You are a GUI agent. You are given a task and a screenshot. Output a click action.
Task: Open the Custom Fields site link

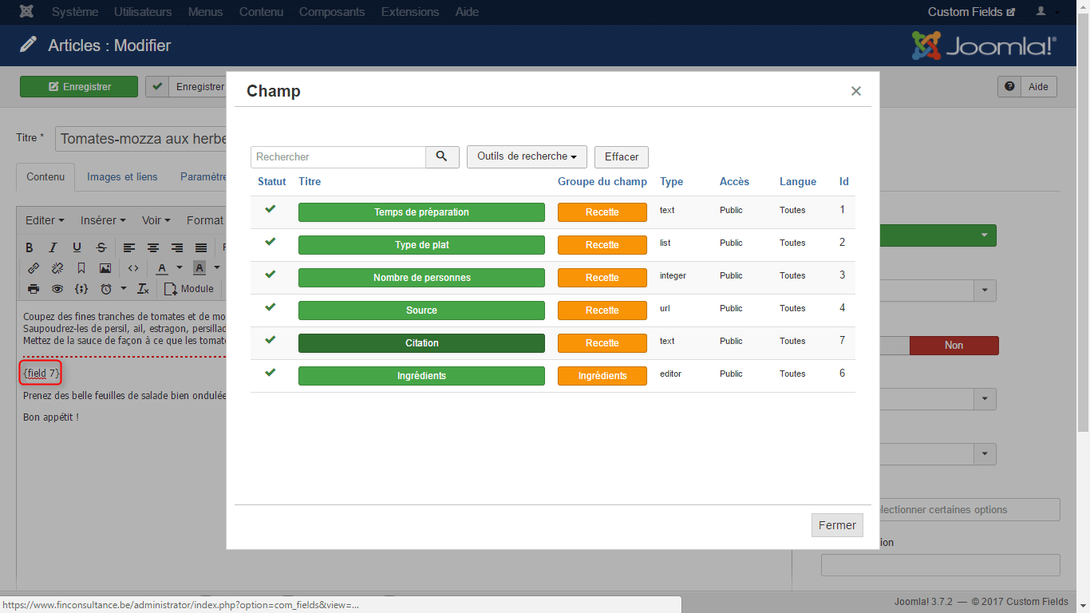(971, 12)
